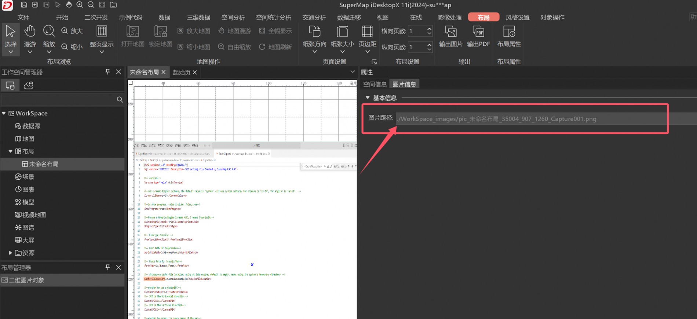This screenshot has height=319, width=697.
Task: Collapse the 布局 tree node
Action: tap(10, 151)
